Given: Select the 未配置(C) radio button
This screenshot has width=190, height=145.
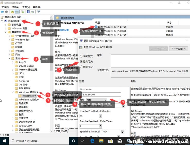Looking at the screenshot, I should 81,56.
